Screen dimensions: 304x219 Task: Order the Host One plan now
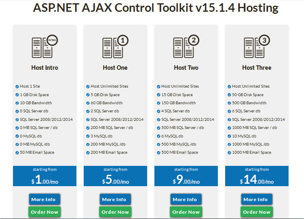[115, 212]
